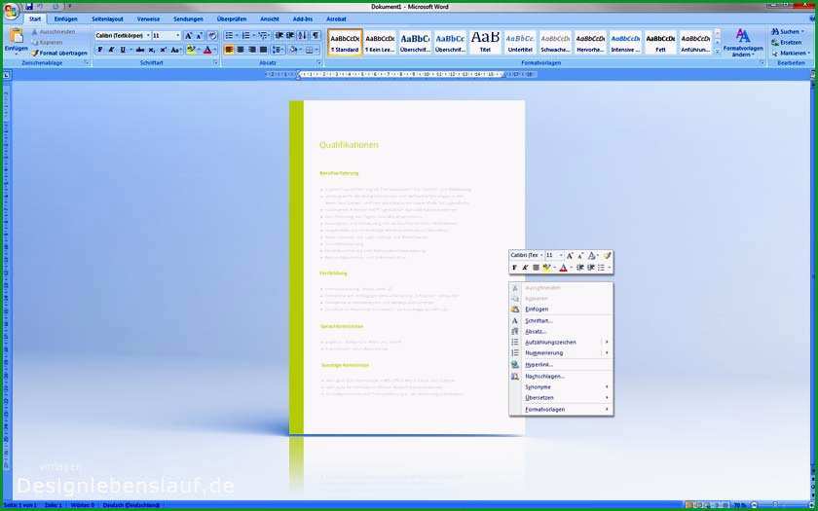818x511 pixels.
Task: Click ribbon bullet list icon
Action: [229, 35]
